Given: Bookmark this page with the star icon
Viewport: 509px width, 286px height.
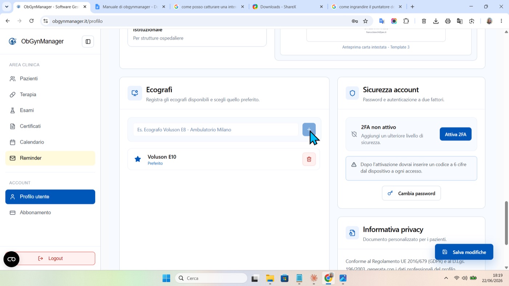Looking at the screenshot, I should [365, 21].
